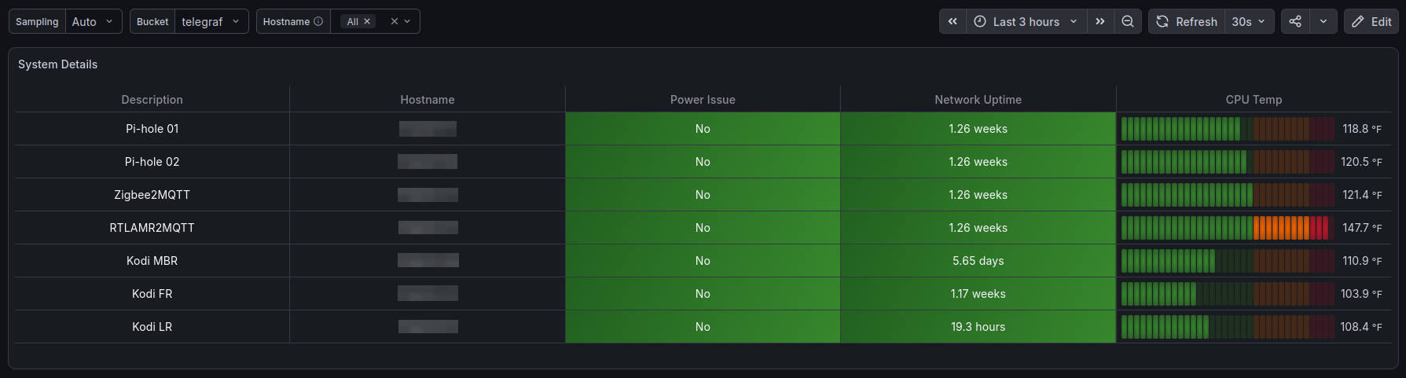Sort table by CPU Temp column
The width and height of the screenshot is (1406, 378).
point(1254,100)
